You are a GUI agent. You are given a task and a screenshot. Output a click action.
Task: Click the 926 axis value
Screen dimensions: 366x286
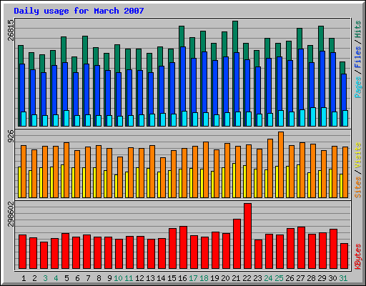[x=11, y=136]
